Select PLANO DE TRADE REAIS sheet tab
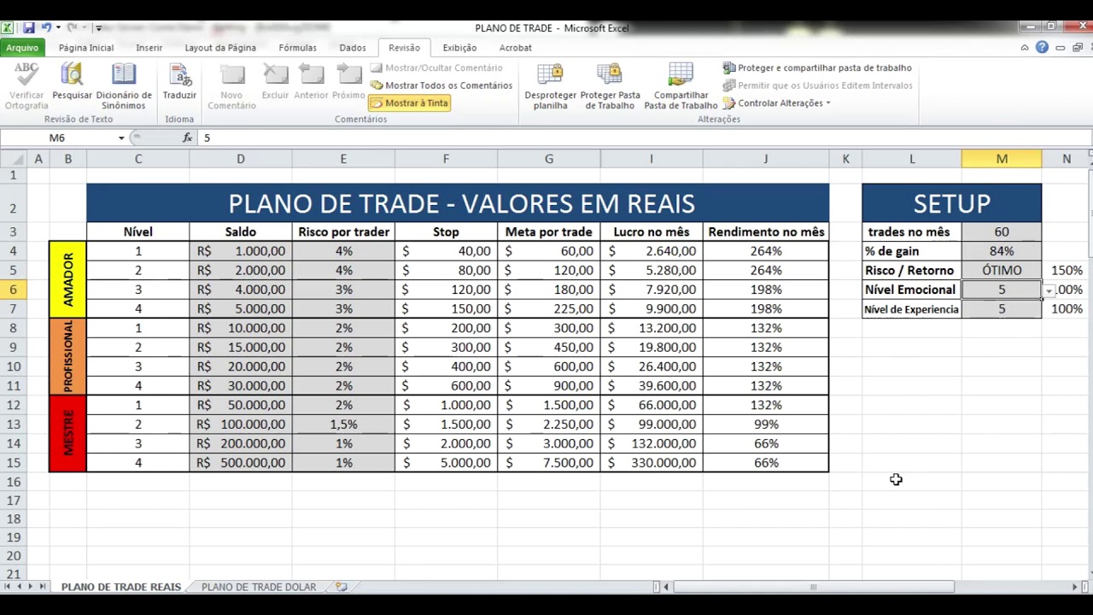1093x615 pixels. pos(121,587)
